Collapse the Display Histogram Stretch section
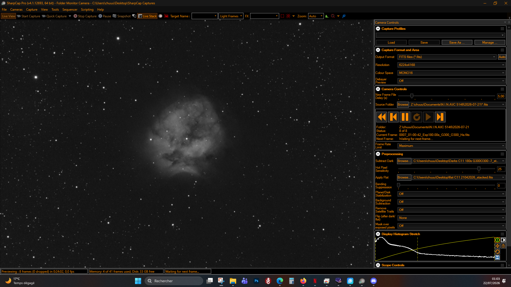 coord(378,234)
